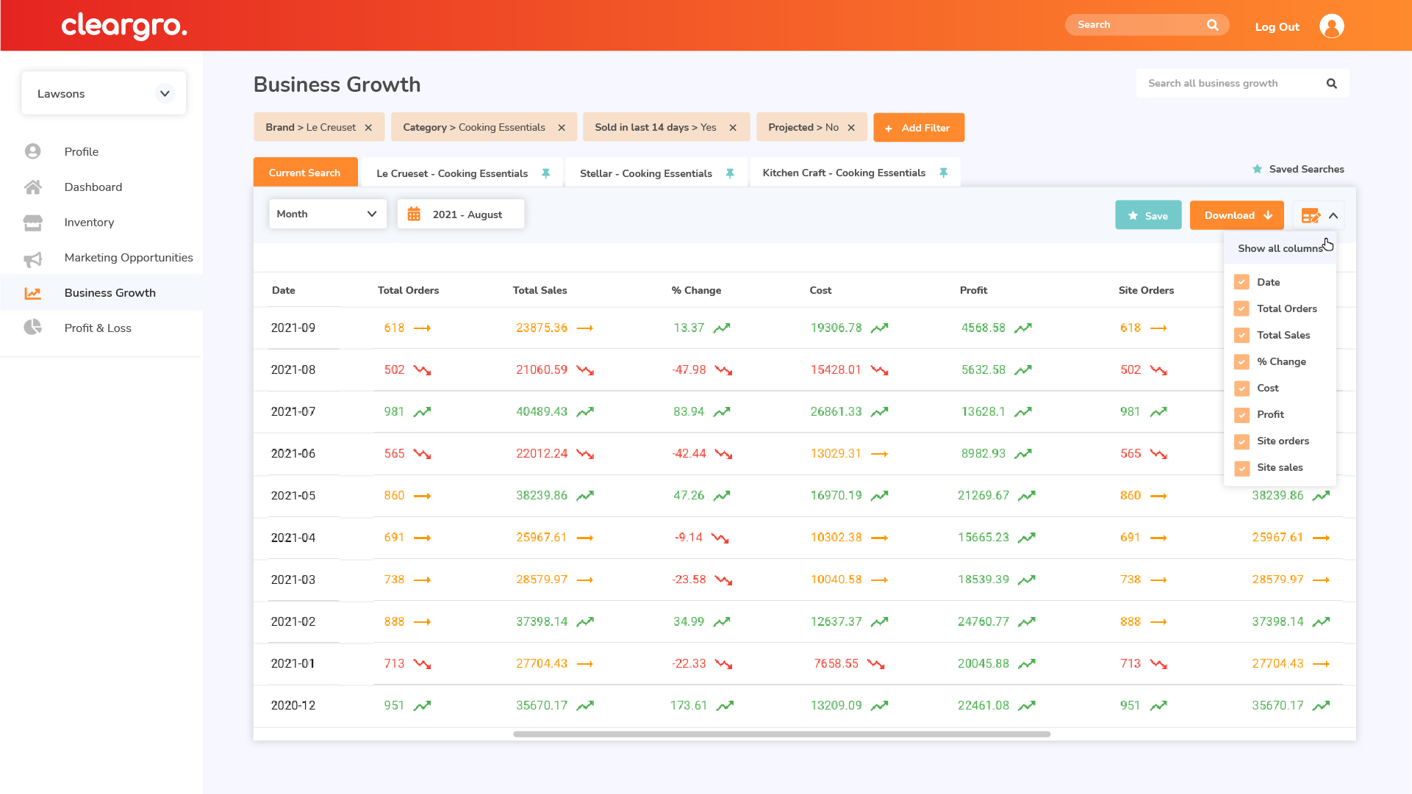
Task: Click the top search magnifier icon
Action: pos(1212,25)
